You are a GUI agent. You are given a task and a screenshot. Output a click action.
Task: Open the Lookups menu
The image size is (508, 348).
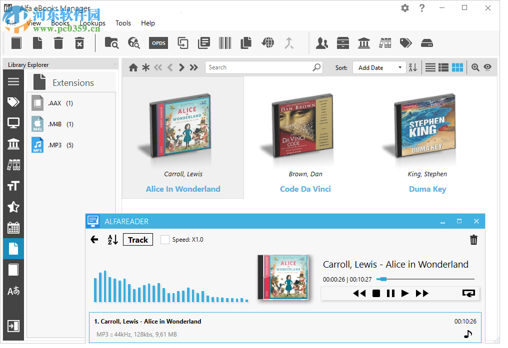[92, 23]
